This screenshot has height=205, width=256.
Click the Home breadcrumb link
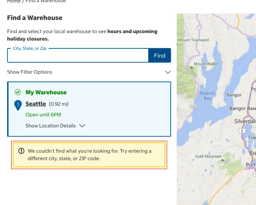[x=14, y=1]
